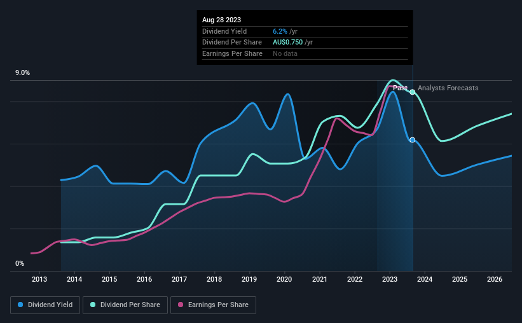Click the 2019 x-axis label

point(249,279)
